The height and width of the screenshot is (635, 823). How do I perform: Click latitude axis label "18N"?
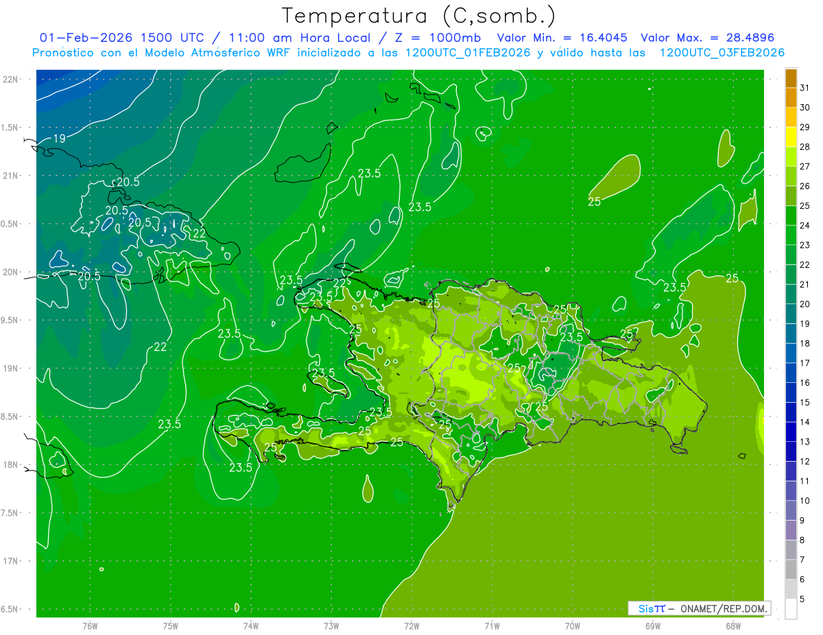[x=12, y=465]
